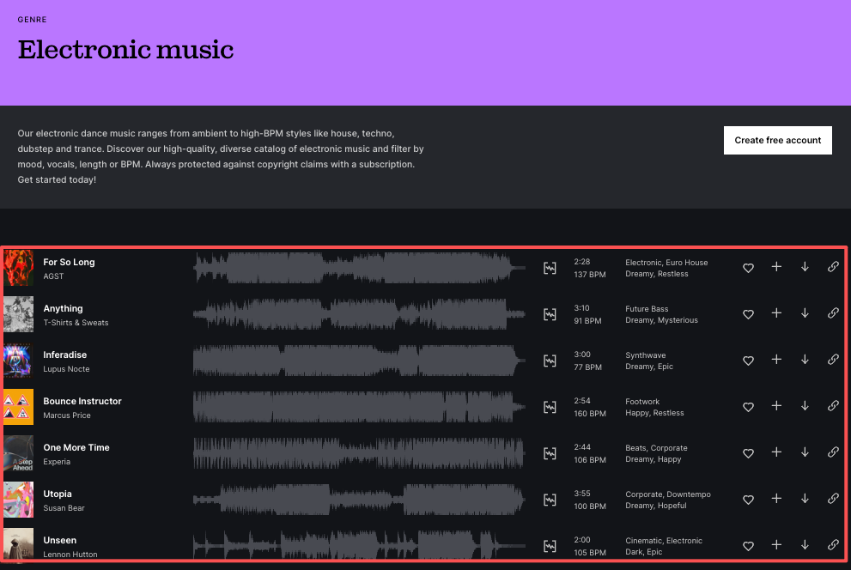Download the Bounce Instructor track
851x570 pixels.
[x=805, y=406]
